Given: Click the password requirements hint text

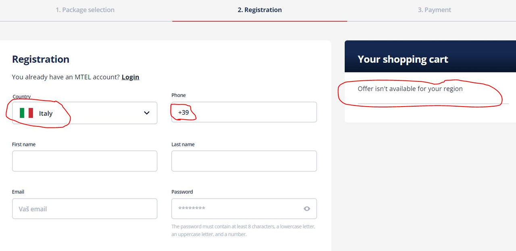Looking at the screenshot, I should pos(243,230).
